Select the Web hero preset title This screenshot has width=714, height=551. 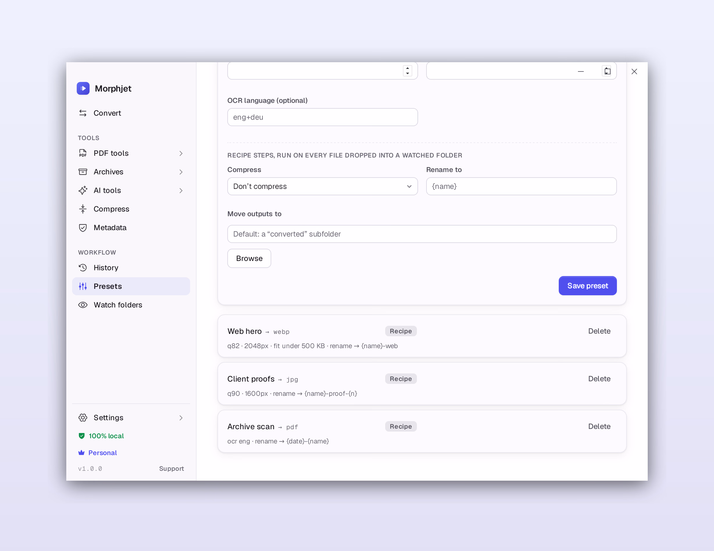pos(244,331)
